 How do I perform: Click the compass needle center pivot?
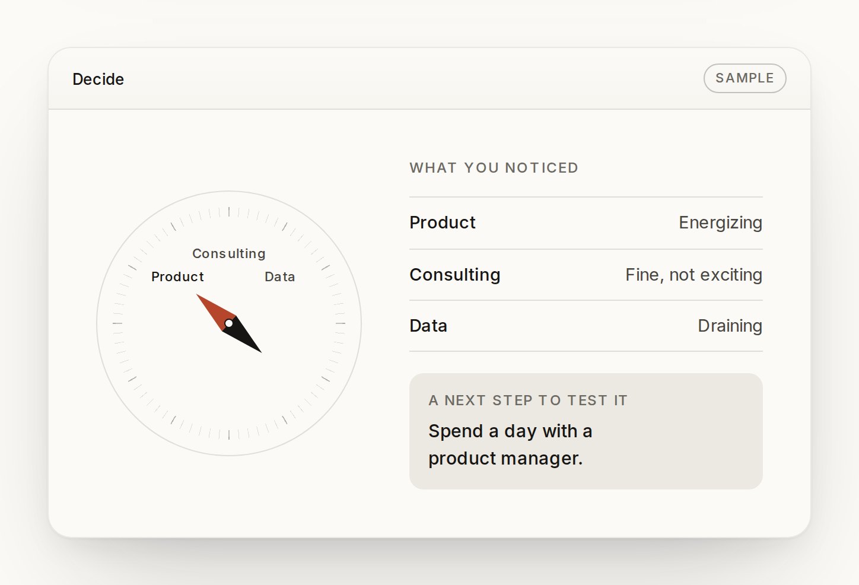(229, 323)
